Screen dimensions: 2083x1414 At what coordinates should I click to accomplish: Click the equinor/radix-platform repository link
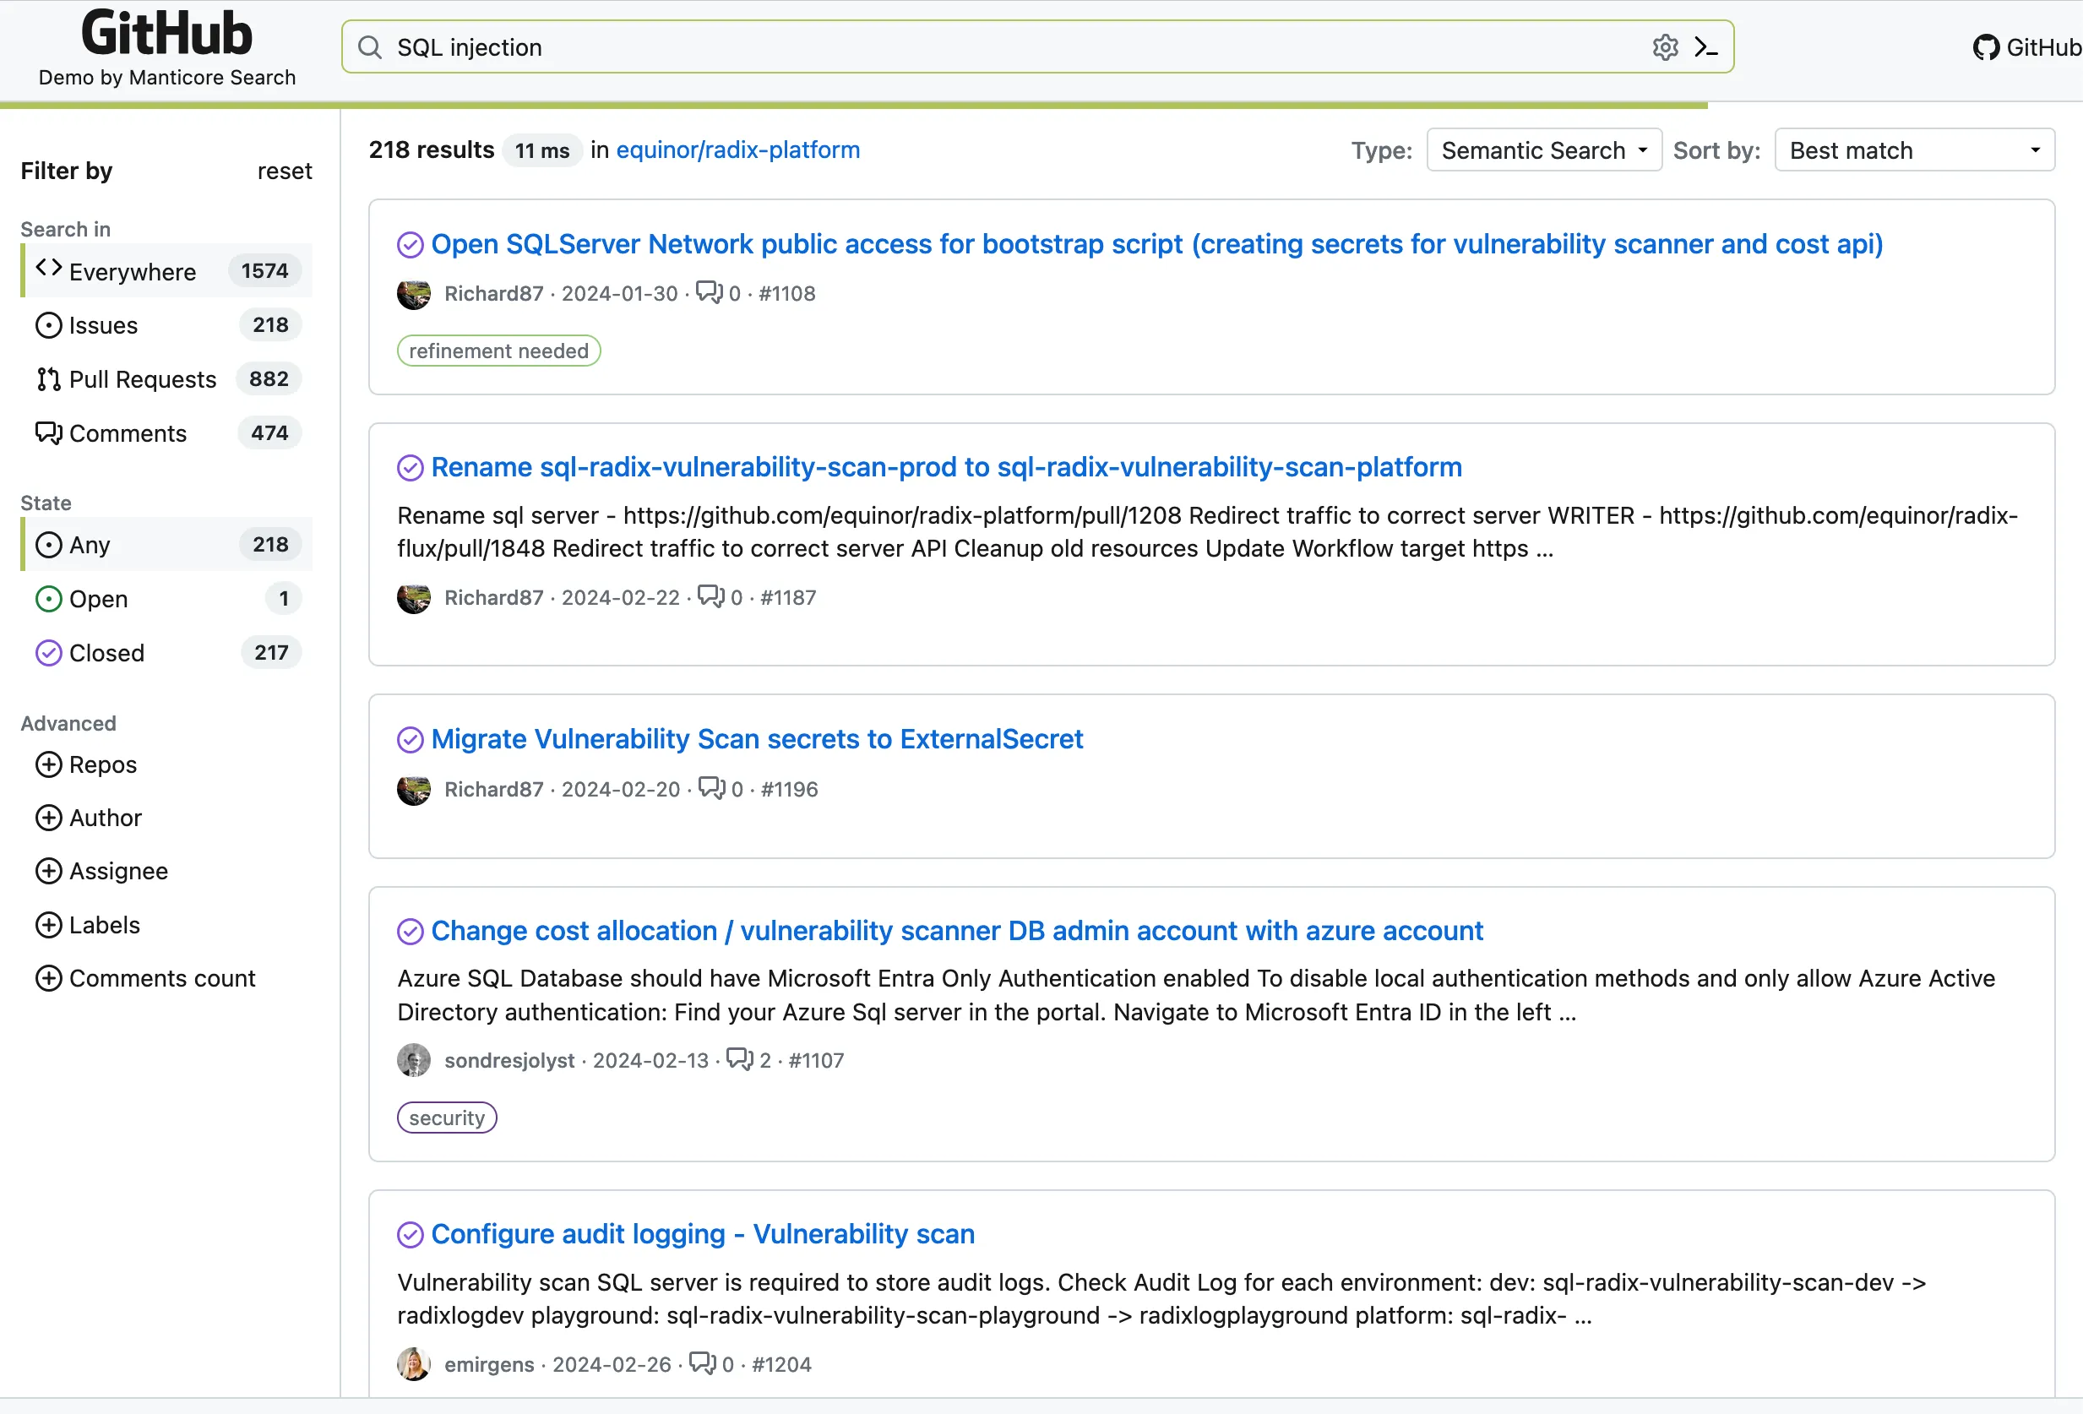[x=736, y=150]
